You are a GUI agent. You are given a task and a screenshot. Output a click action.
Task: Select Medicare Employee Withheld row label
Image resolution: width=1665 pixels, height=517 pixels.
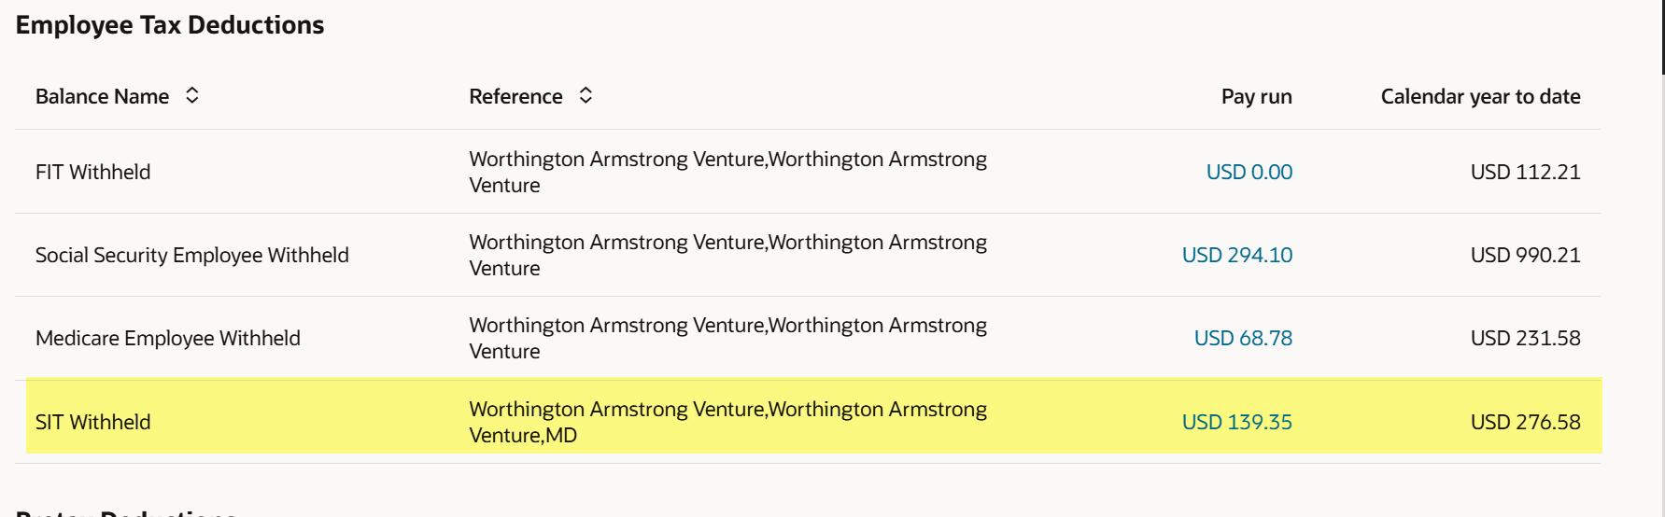pos(168,338)
